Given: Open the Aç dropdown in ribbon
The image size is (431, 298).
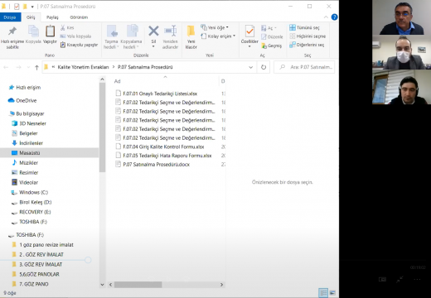Looking at the screenshot, I should point(269,28).
